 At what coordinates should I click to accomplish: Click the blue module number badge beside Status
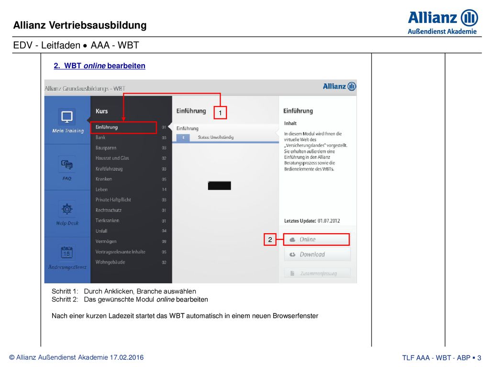coord(183,138)
